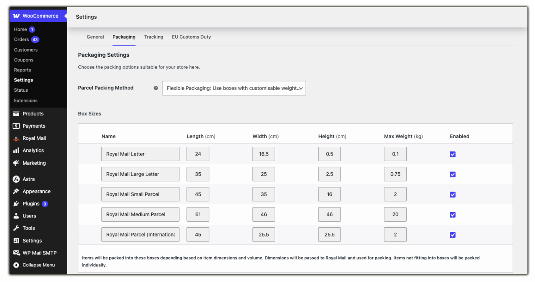This screenshot has height=282, width=535.
Task: Click the WP Mail SMTP envelope icon
Action: pos(16,253)
